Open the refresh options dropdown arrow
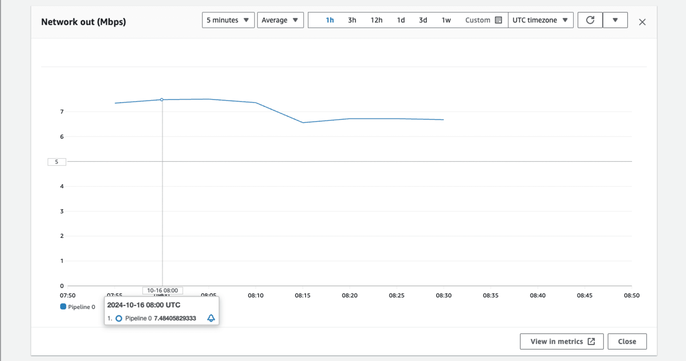 pyautogui.click(x=615, y=20)
